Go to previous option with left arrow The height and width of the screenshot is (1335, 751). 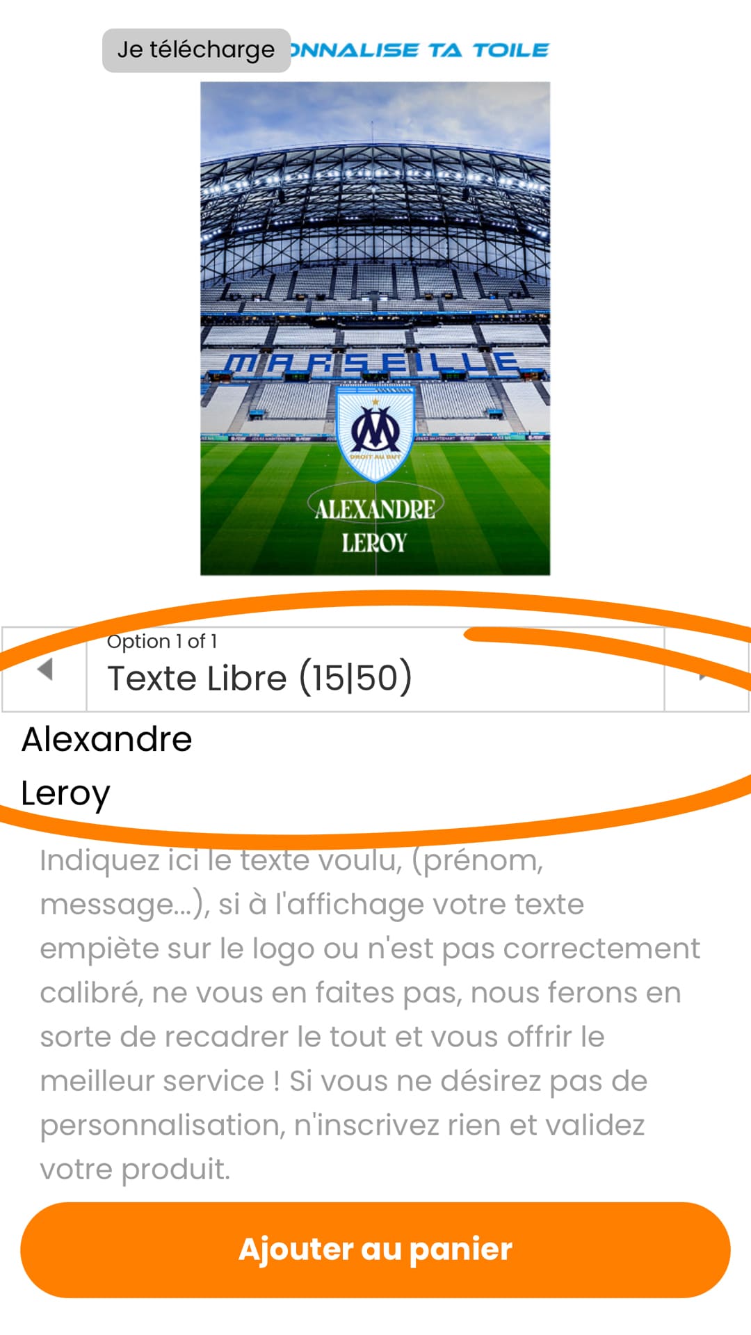point(45,670)
